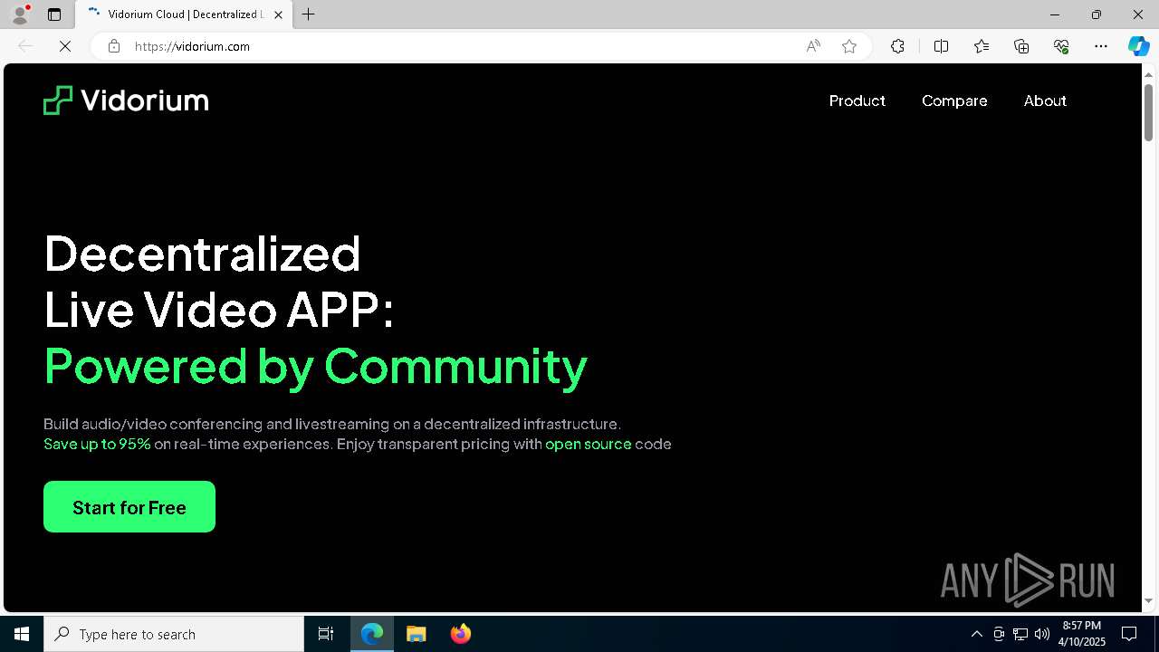1159x652 pixels.
Task: Open the Compare menu item
Action: (954, 101)
